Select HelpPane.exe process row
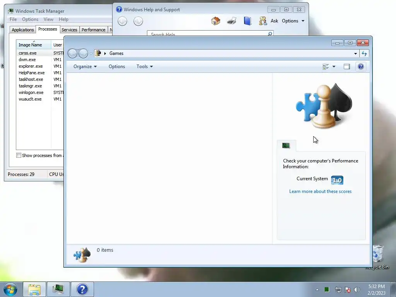The height and width of the screenshot is (297, 396). (40, 73)
